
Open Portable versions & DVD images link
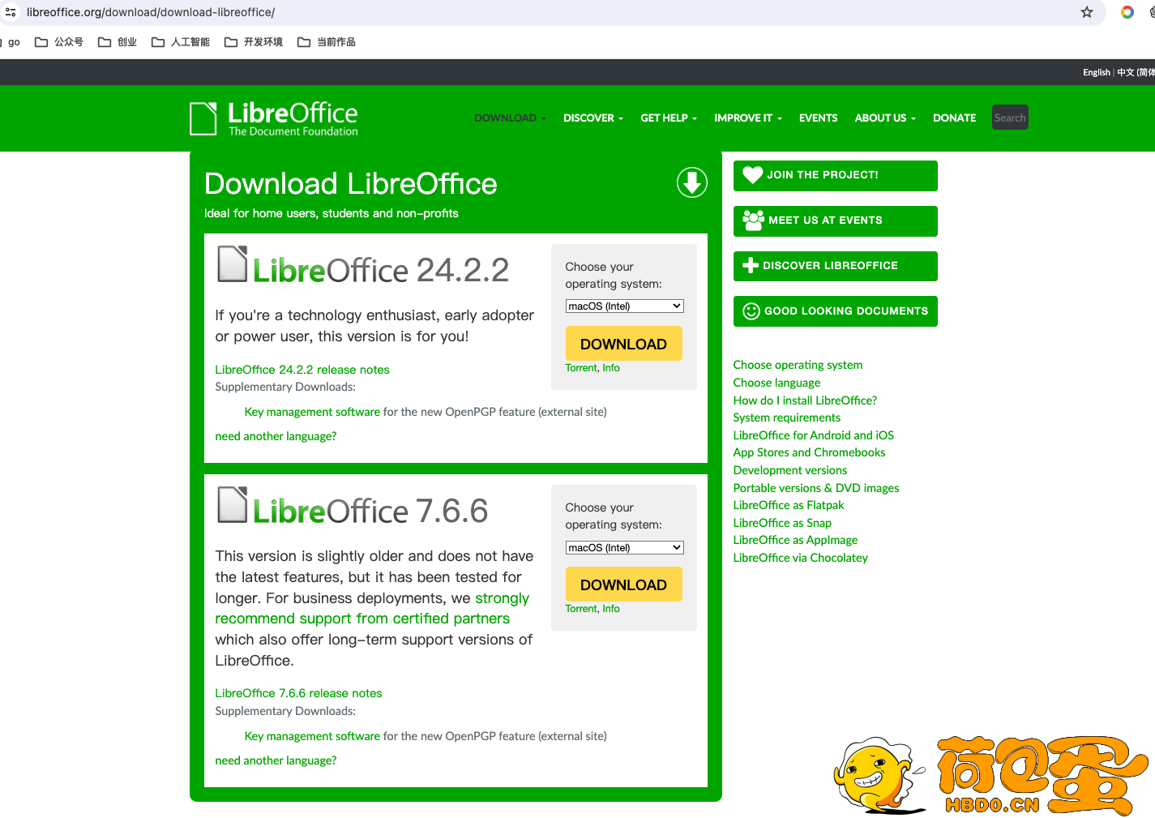pyautogui.click(x=816, y=488)
